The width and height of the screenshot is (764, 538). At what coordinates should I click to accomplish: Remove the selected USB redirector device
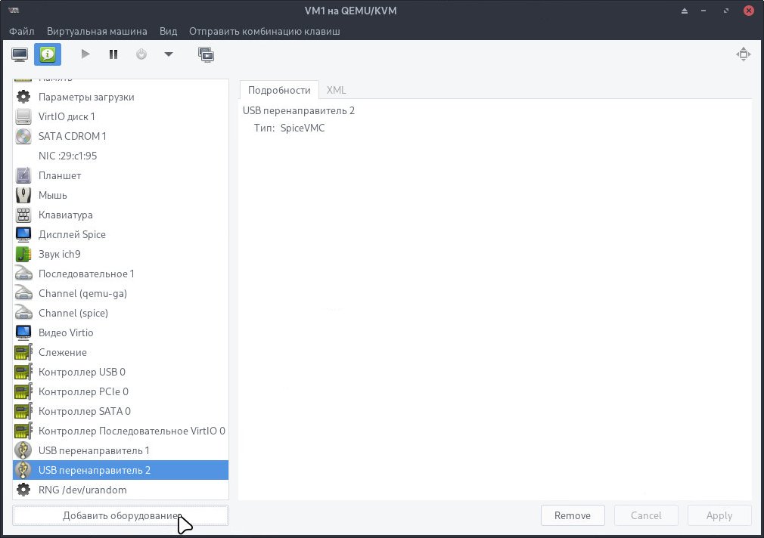[573, 515]
